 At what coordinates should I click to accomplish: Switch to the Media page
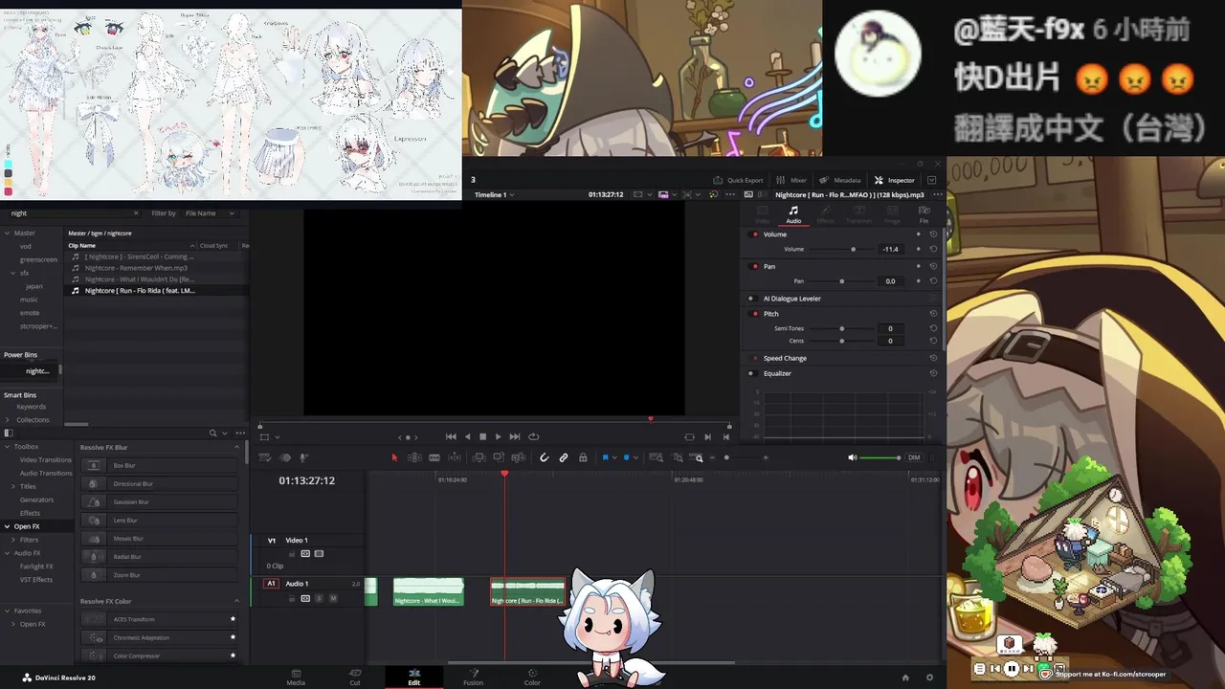coord(296,677)
